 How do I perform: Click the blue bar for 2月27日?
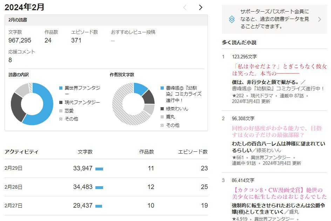[x=99, y=206]
